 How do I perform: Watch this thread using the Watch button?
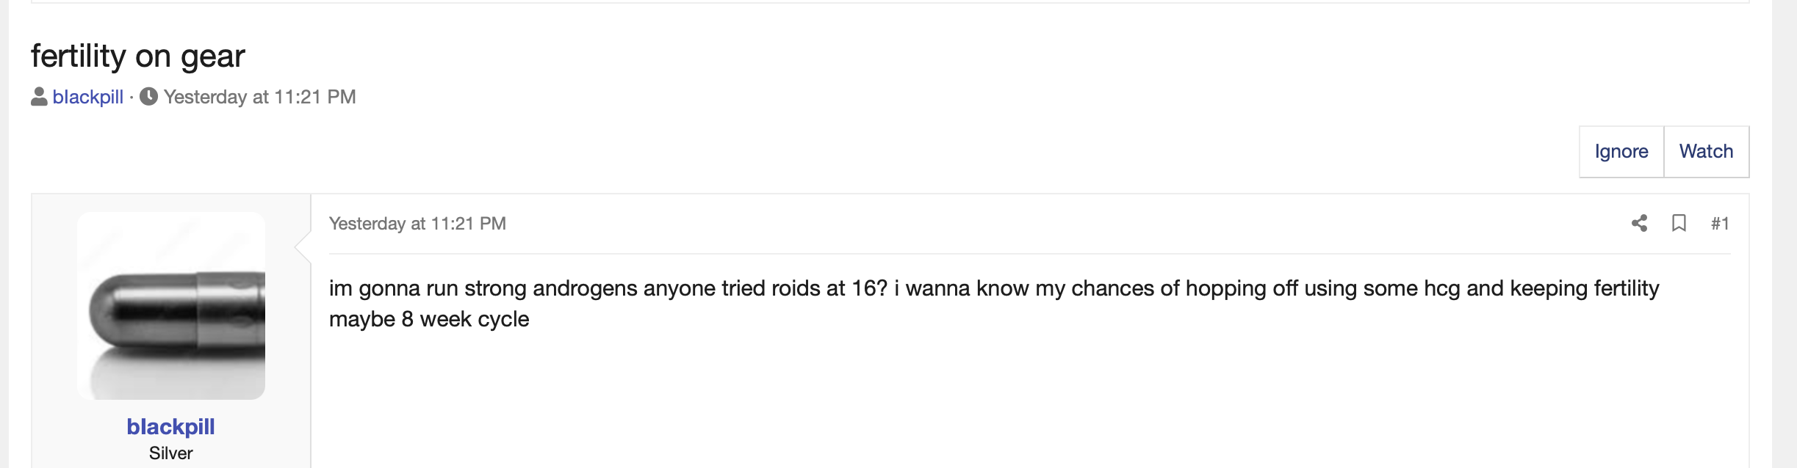[1706, 152]
